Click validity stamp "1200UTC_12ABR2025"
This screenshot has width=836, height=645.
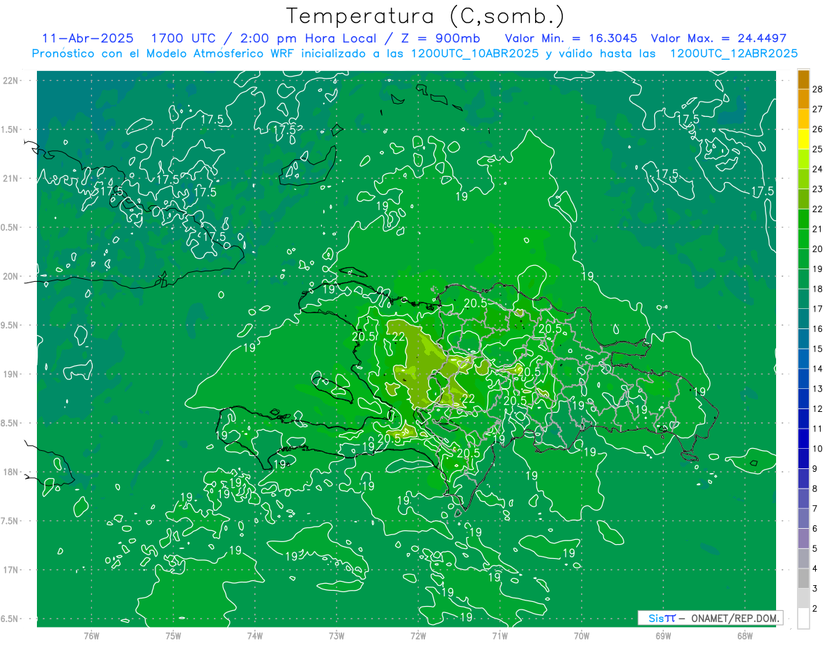coord(734,54)
